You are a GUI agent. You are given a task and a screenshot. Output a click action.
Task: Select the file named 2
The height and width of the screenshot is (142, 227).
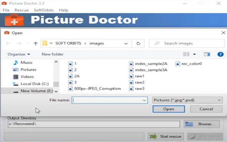tap(75, 70)
